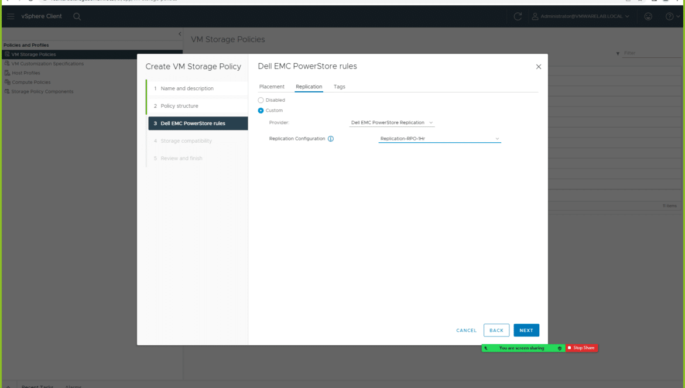Switch to the Tags tab
This screenshot has width=685, height=388.
(x=340, y=87)
